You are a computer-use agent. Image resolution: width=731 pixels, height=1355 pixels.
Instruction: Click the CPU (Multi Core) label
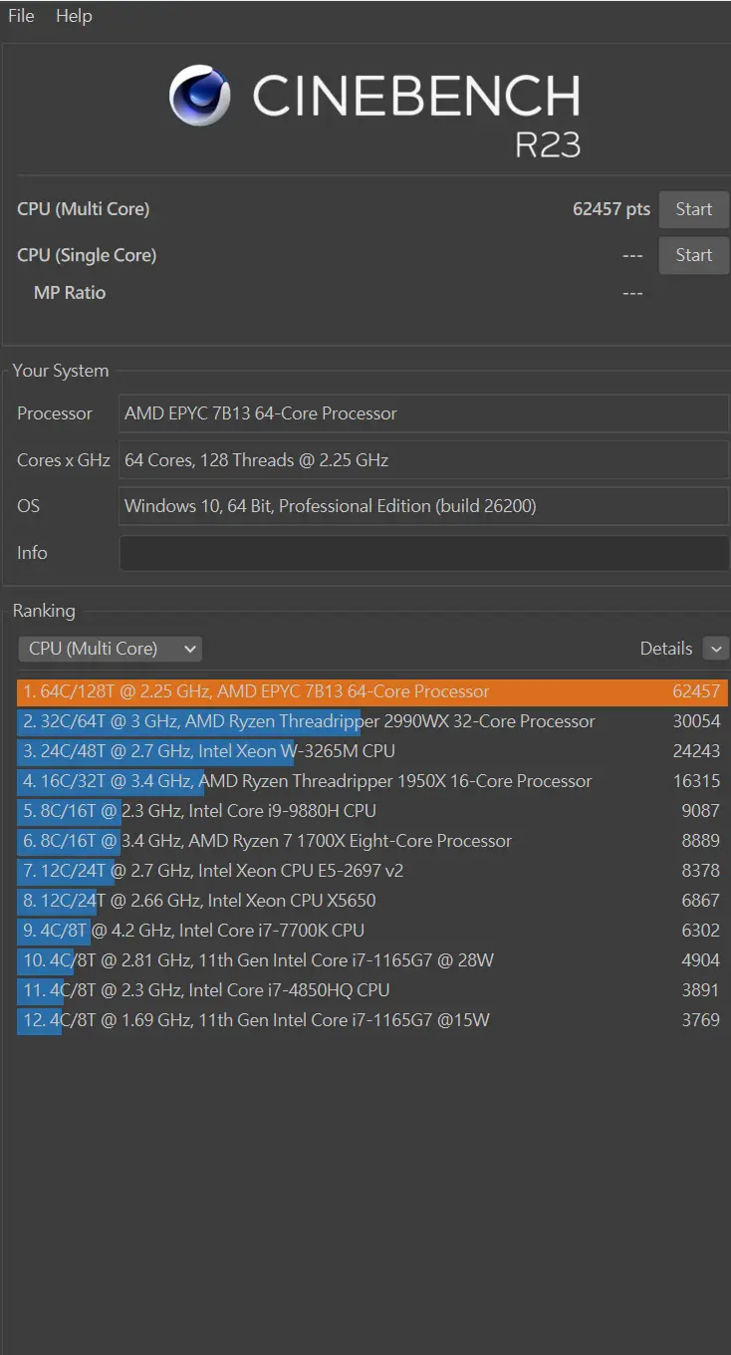tap(83, 209)
